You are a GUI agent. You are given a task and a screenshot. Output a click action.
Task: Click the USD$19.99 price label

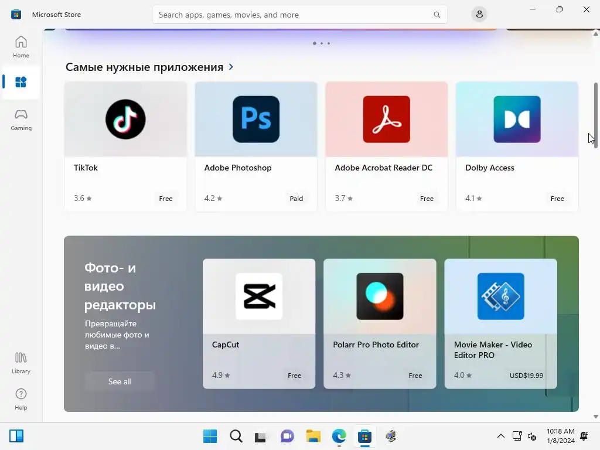coord(526,376)
